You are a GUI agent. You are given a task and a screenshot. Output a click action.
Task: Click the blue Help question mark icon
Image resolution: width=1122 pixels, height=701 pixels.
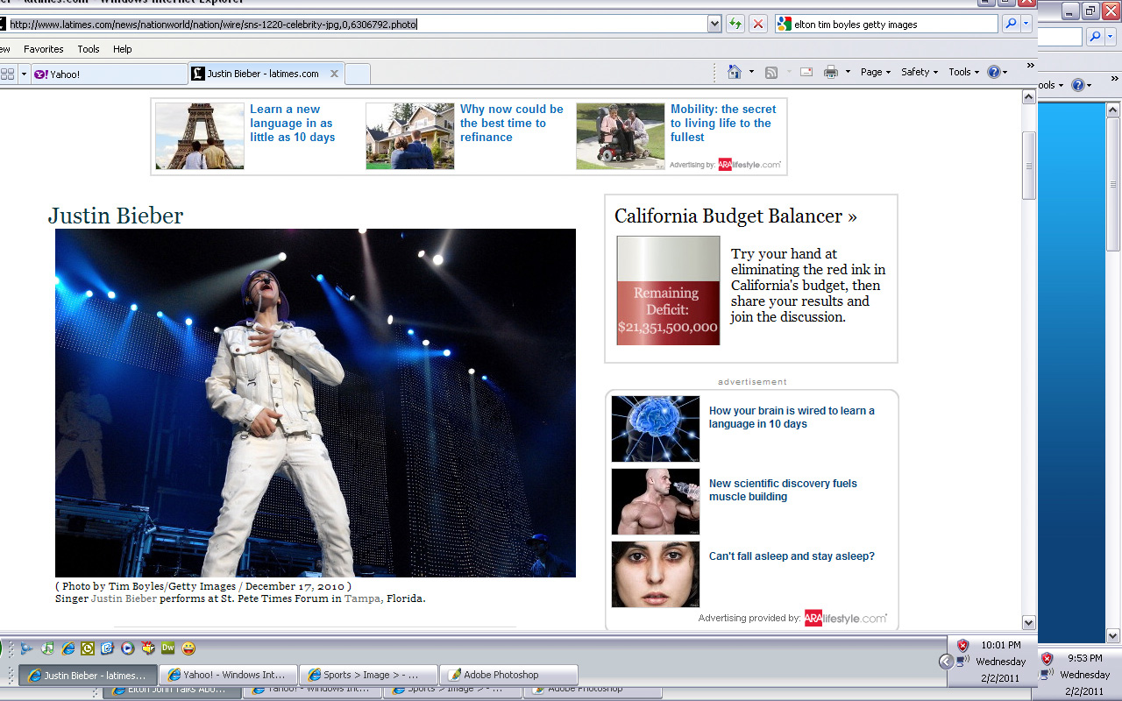click(993, 72)
